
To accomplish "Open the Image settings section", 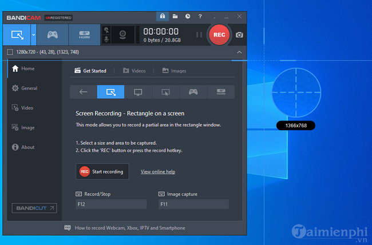I will tap(23, 127).
